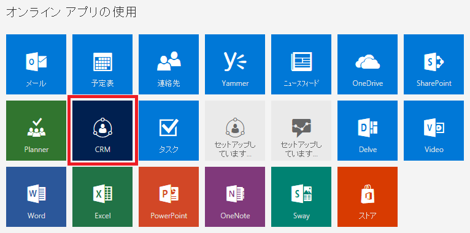Open the OneDrive cloud tile
Viewport: 470px width, 233px height.
click(368, 64)
